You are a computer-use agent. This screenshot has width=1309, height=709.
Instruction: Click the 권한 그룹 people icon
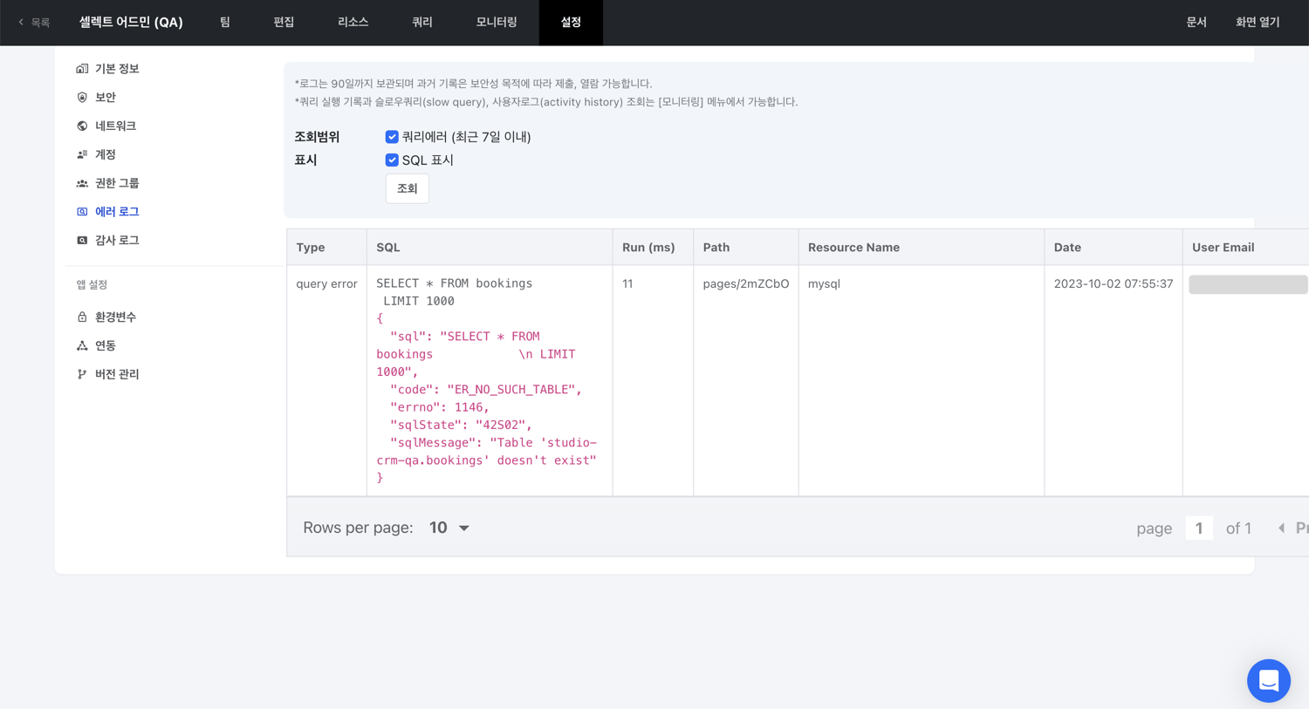click(x=82, y=183)
